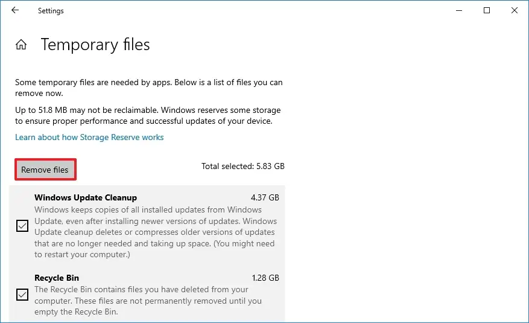Viewport: 529px width, 323px height.
Task: Open the Settings home page icon
Action: click(x=21, y=45)
